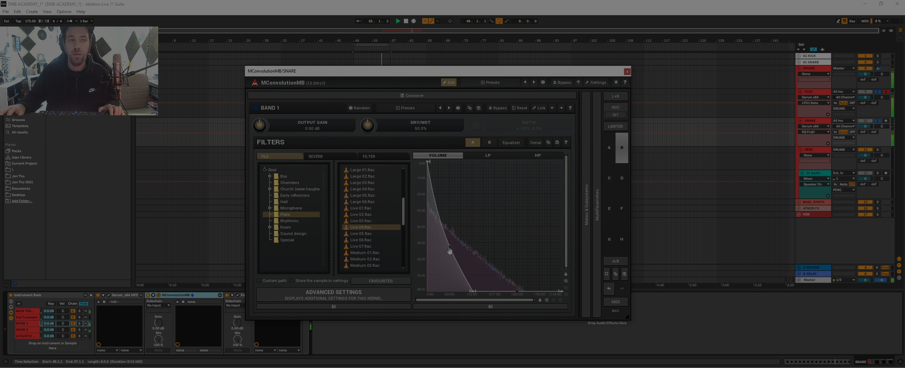Click the Band 1 Reset button

(x=520, y=108)
